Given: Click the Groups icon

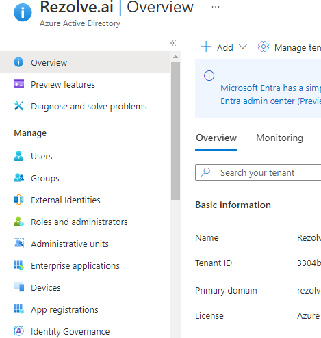Looking at the screenshot, I should [x=18, y=178].
